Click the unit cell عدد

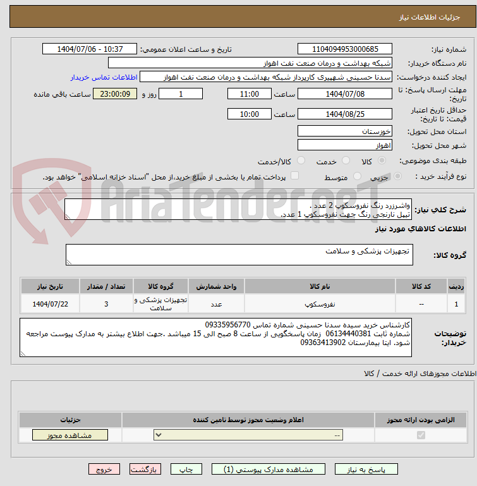[x=216, y=304]
